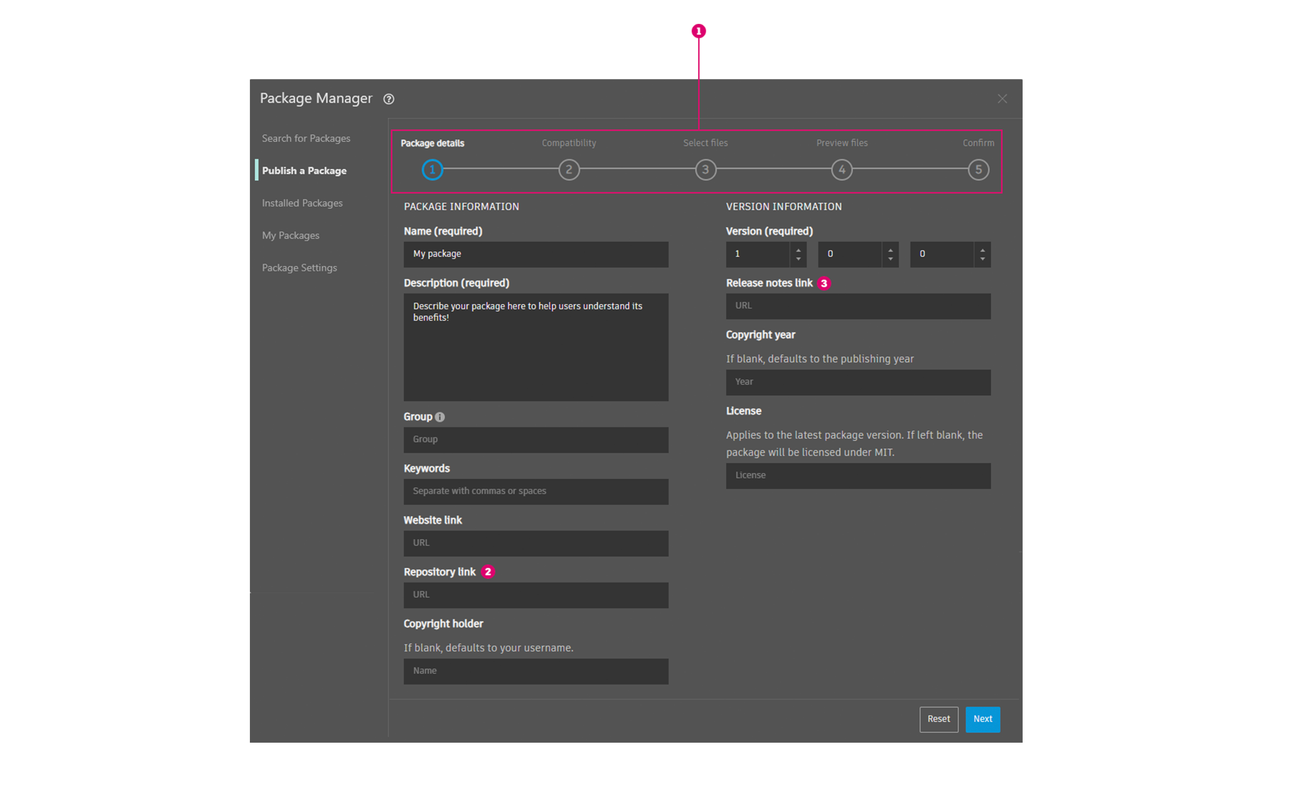1297x786 pixels.
Task: Increase the major version number
Action: pos(798,250)
